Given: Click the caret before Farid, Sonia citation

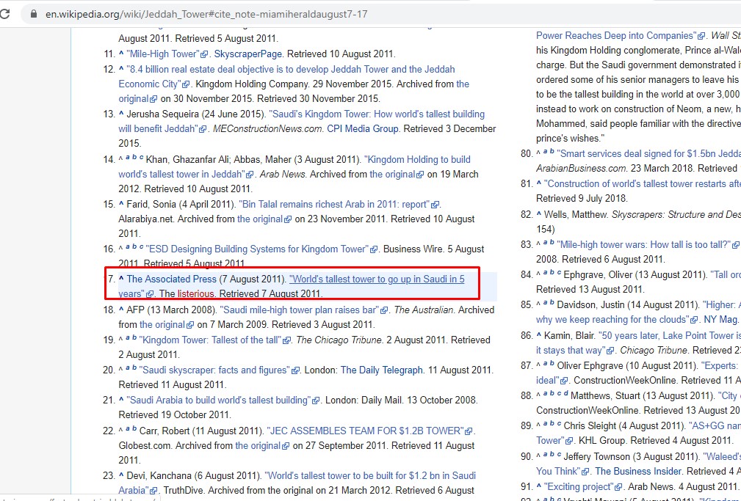Looking at the screenshot, I should click(x=121, y=204).
